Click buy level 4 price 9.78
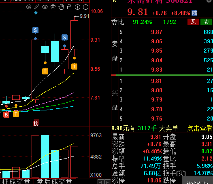Screen dimensions: 213x184 coord(157,109)
